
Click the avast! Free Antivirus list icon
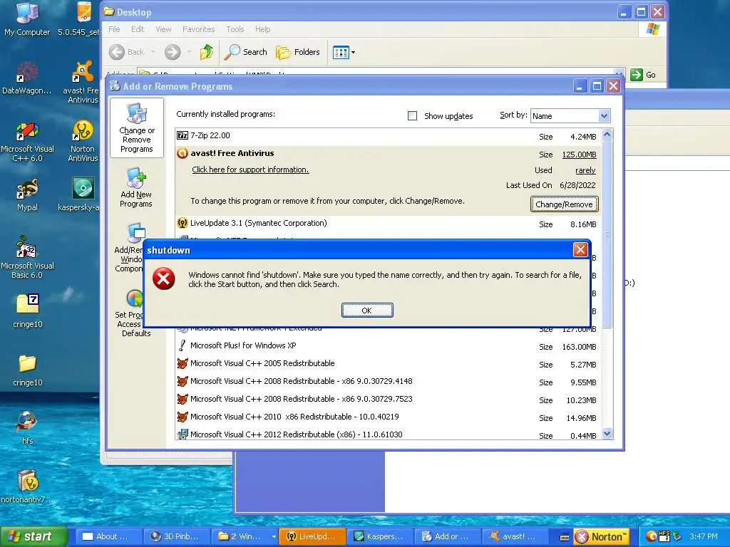click(x=182, y=153)
